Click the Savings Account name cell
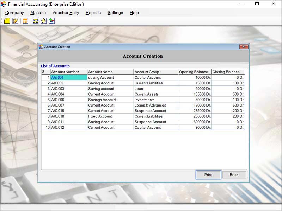Screen dimensions: 282x211 tap(110, 100)
